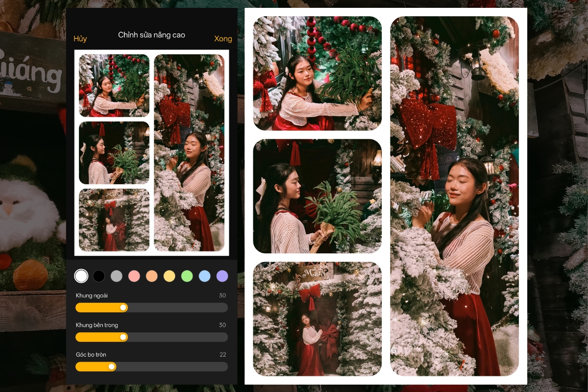Pick the orange frame color
The image size is (588, 392).
click(152, 276)
